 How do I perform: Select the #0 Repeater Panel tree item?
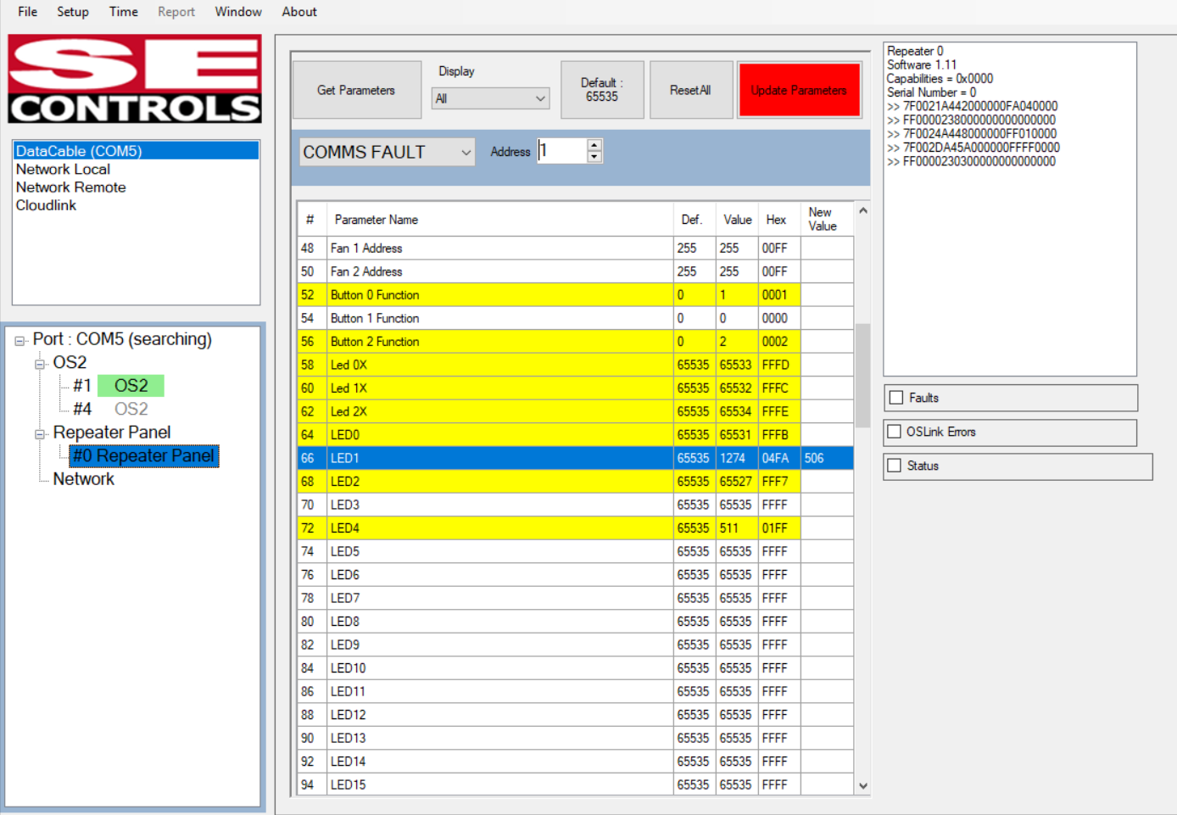click(x=144, y=456)
